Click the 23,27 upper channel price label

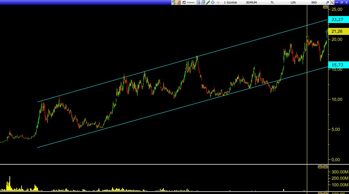339,20
